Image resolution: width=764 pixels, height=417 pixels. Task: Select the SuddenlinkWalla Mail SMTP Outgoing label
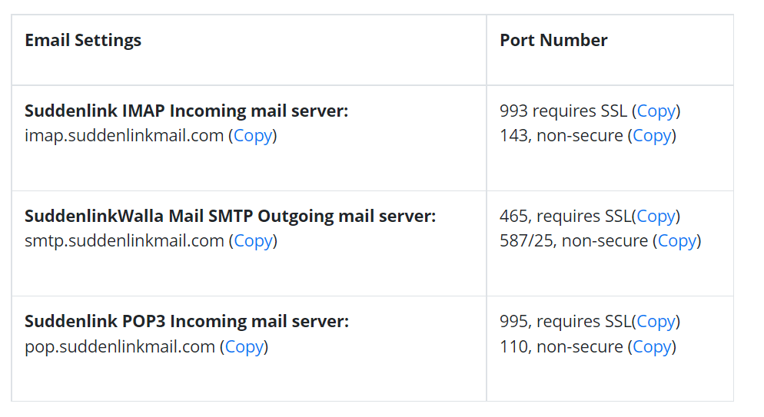[x=230, y=216]
